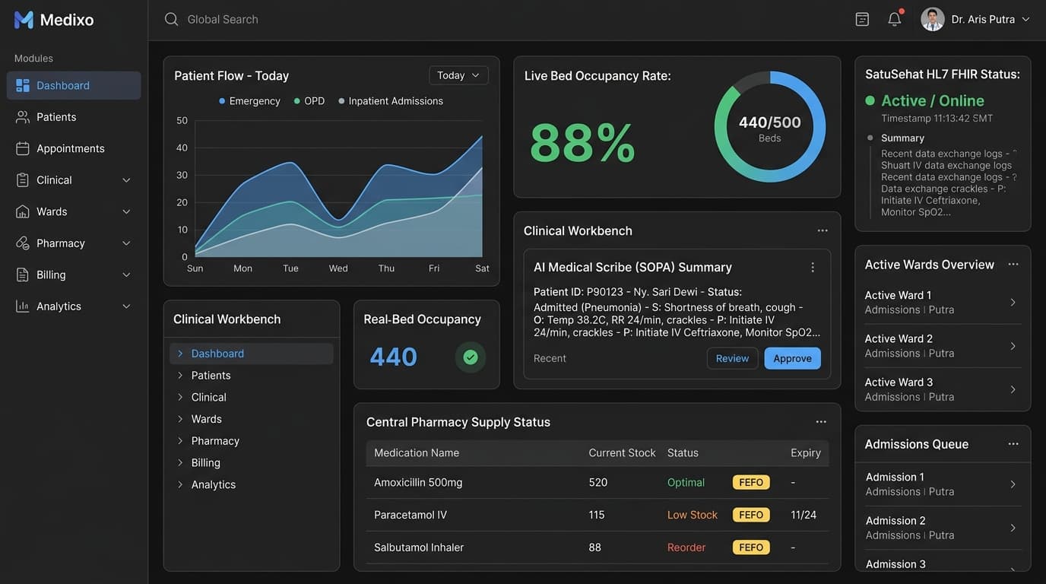Open the Today period dropdown
The height and width of the screenshot is (584, 1046).
click(458, 75)
